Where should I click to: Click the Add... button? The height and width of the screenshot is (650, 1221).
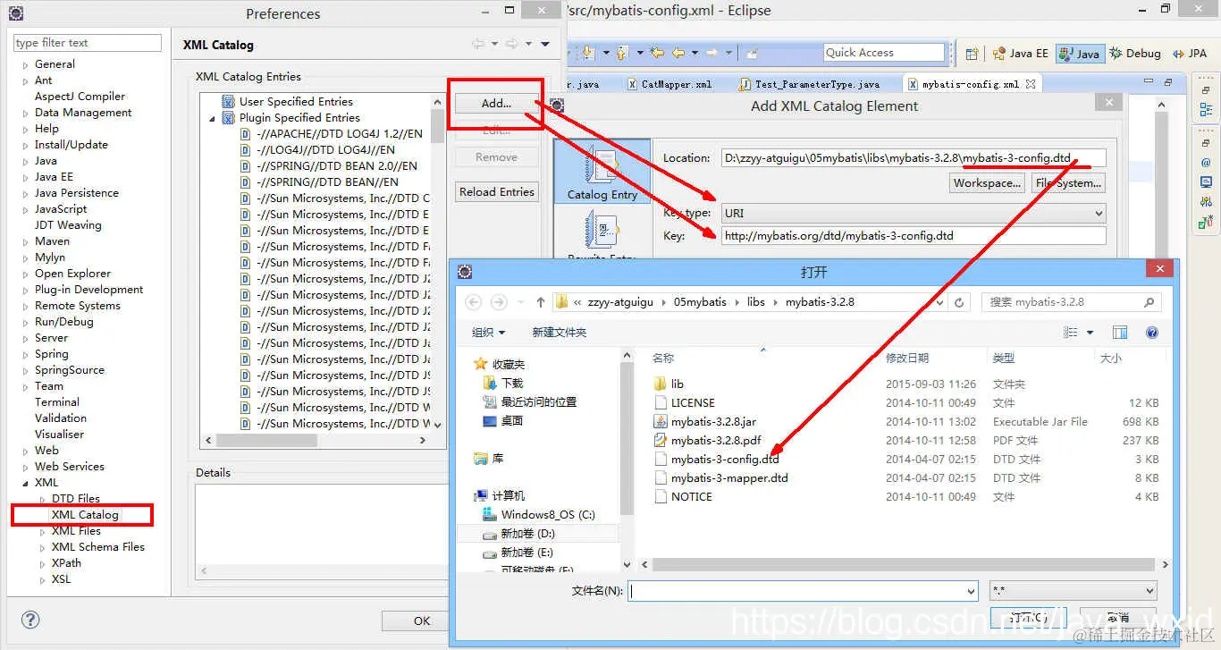coord(496,103)
